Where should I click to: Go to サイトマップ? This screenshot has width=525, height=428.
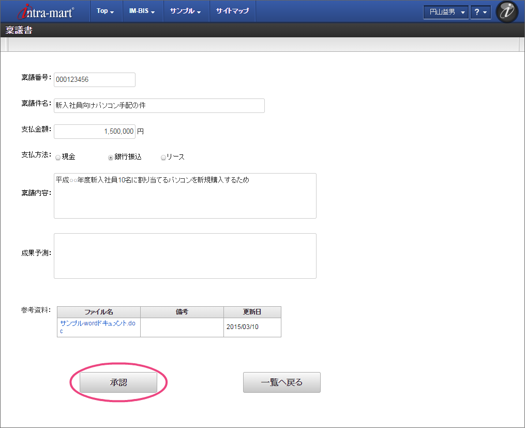pyautogui.click(x=232, y=11)
